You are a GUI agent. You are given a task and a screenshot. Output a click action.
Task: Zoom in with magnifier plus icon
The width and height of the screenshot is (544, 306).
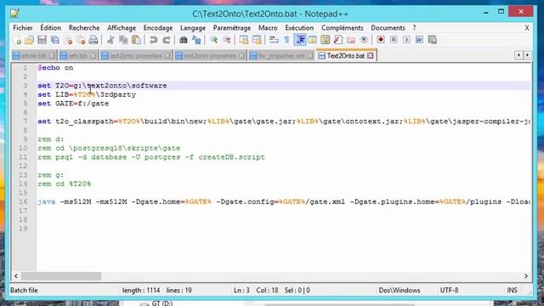click(x=213, y=40)
